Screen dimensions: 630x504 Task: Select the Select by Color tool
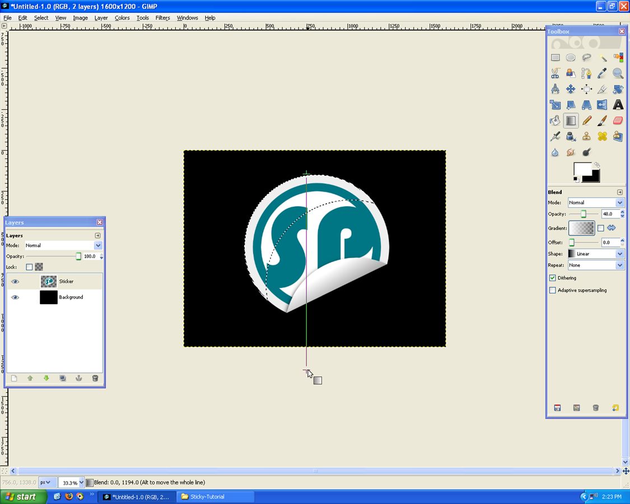click(x=618, y=58)
